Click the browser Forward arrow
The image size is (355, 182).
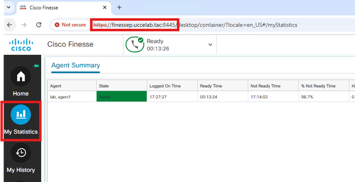[x=24, y=25]
